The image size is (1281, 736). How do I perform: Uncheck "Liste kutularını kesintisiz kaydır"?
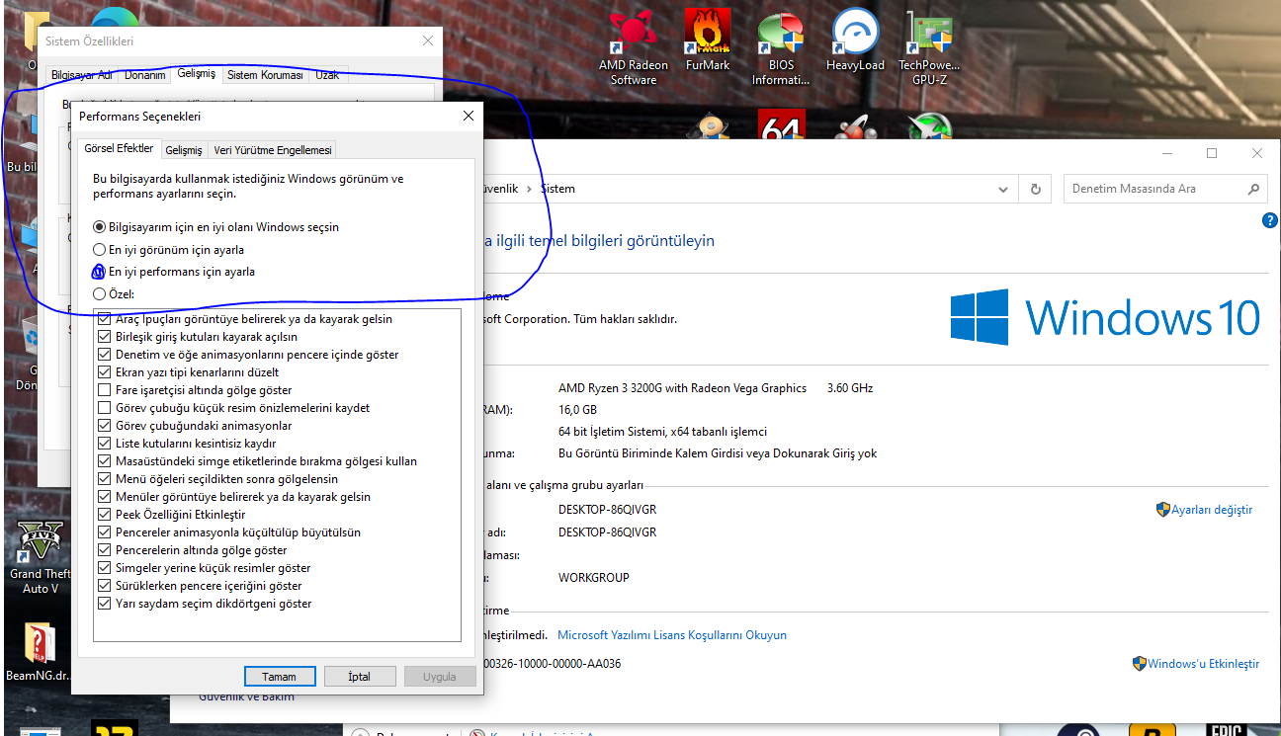click(105, 444)
